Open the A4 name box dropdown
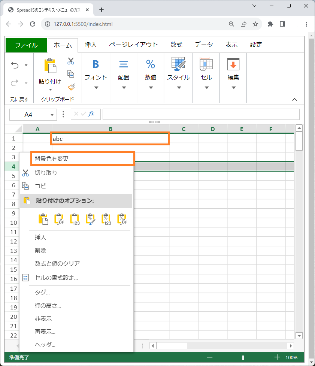The image size is (315, 366). 52,115
